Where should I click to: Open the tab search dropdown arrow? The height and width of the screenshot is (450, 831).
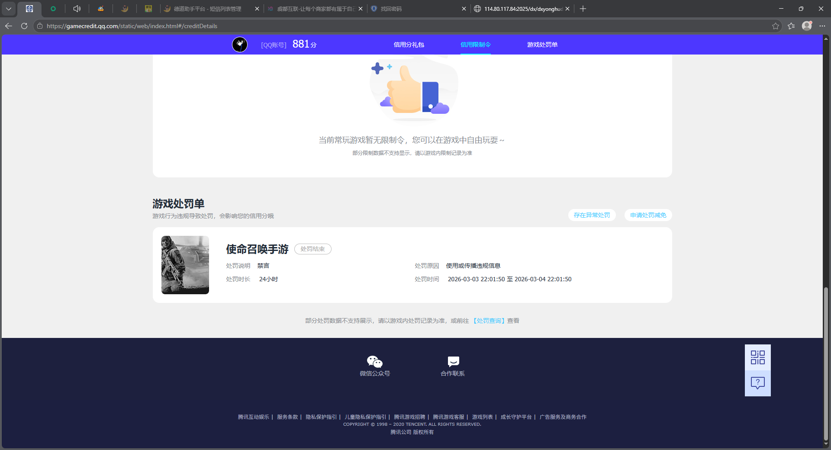(9, 9)
